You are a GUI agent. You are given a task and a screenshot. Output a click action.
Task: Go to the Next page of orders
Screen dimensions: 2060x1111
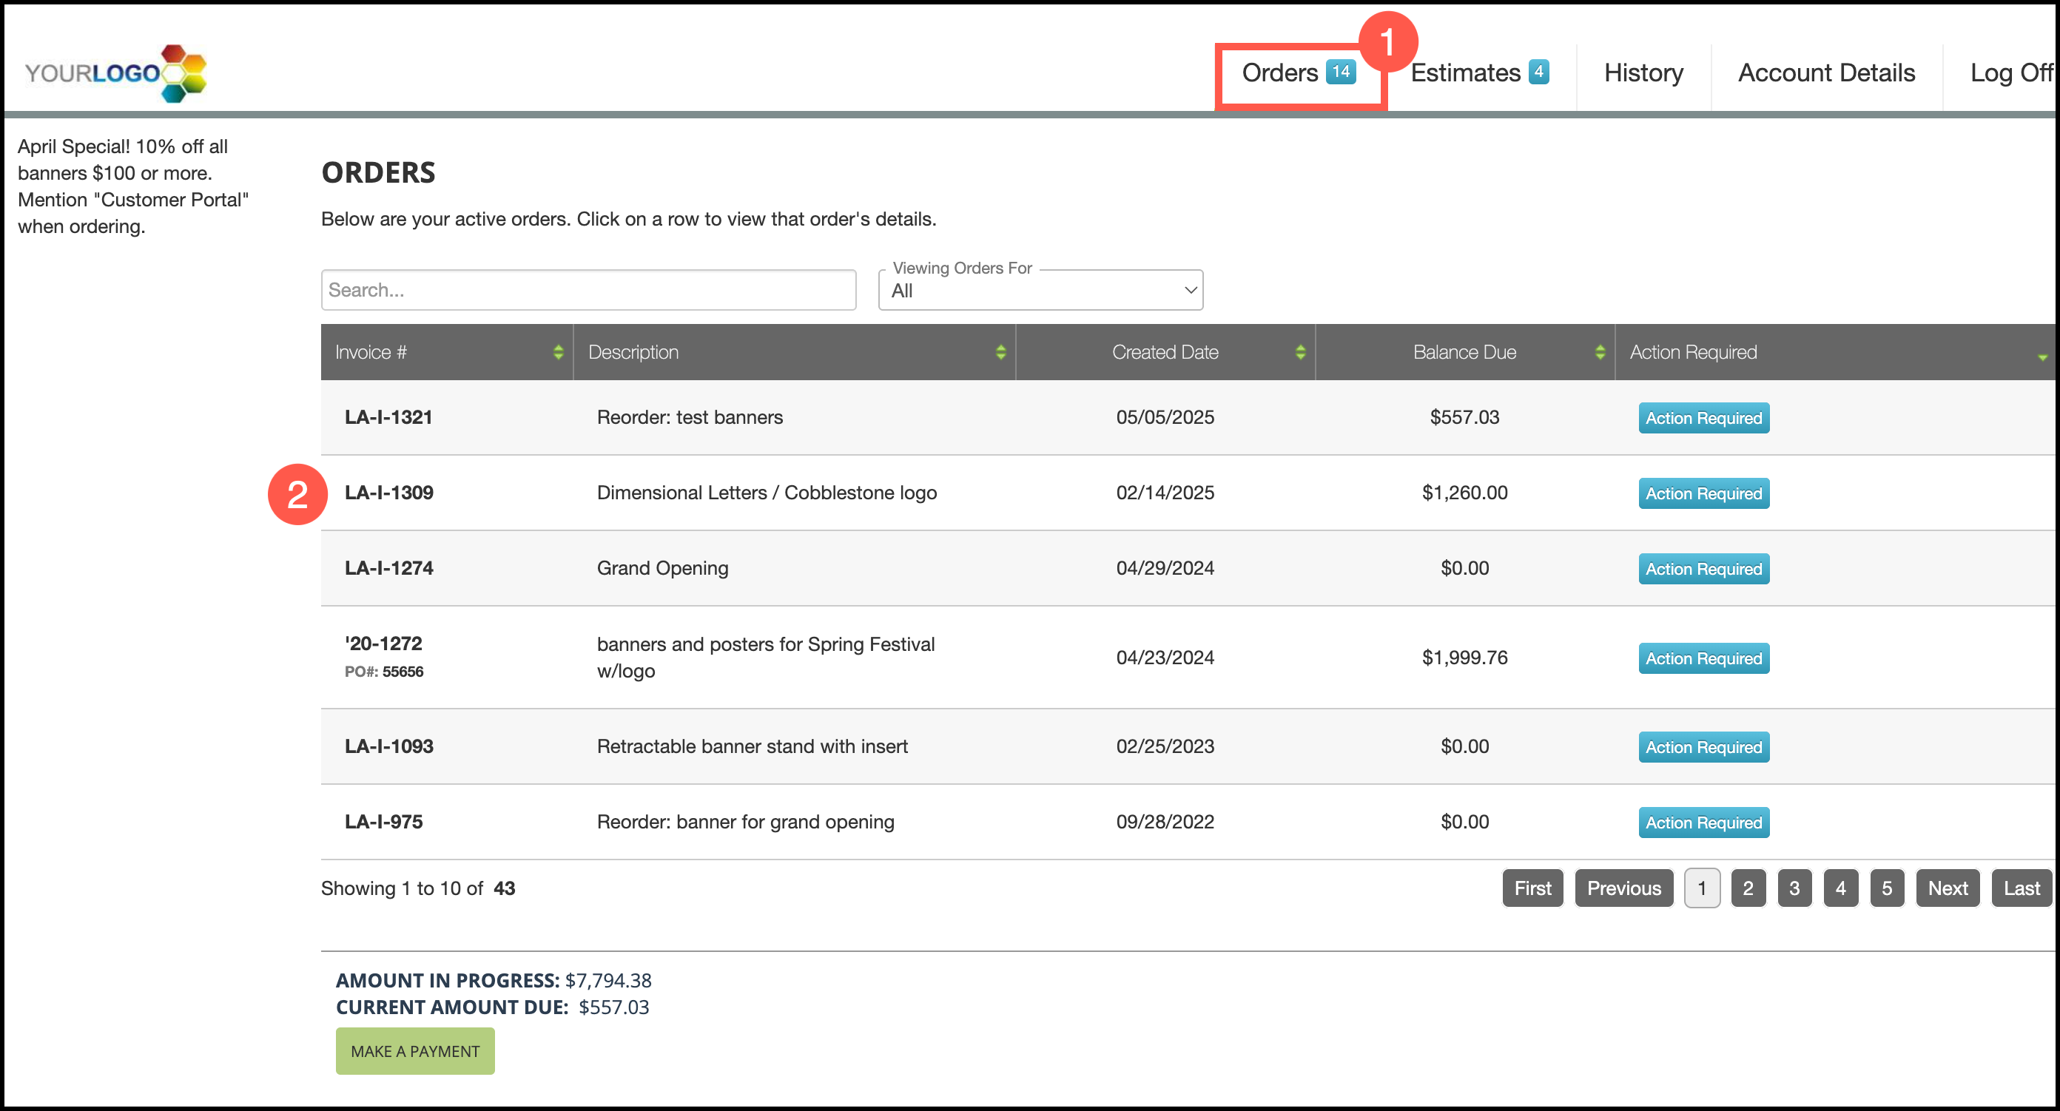[x=1947, y=888]
